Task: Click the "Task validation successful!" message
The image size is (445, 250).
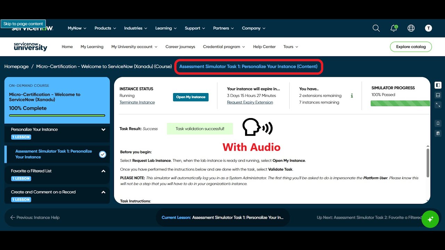Action: point(200,128)
